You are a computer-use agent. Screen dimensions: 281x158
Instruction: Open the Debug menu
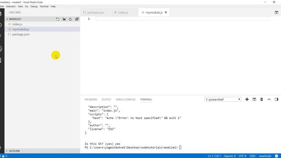34,6
